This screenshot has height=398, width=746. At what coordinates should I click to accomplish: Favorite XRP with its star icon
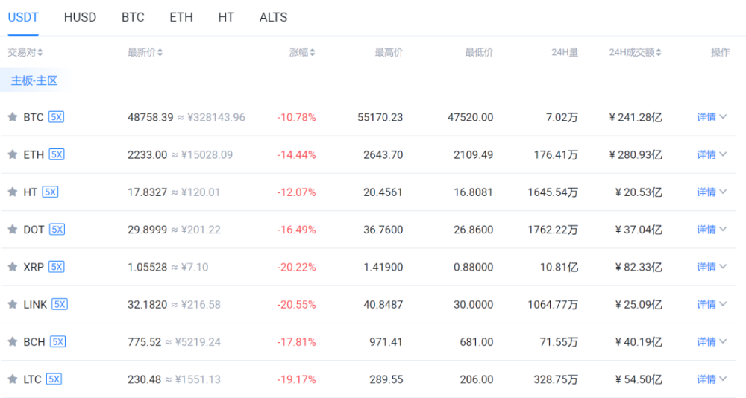click(x=13, y=267)
